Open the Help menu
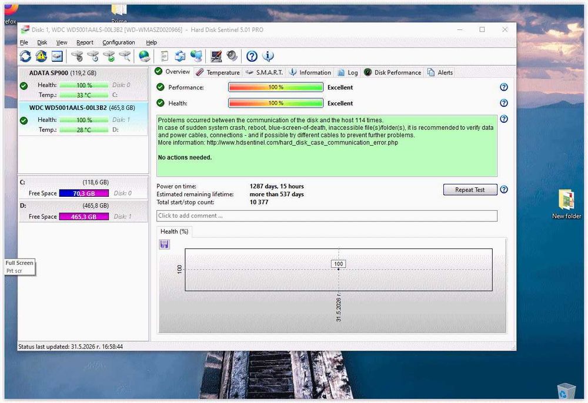588x403 pixels. 151,42
